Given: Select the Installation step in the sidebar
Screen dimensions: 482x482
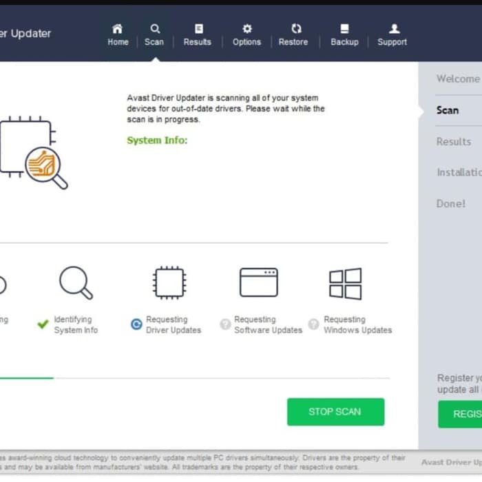Looking at the screenshot, I should point(459,172).
